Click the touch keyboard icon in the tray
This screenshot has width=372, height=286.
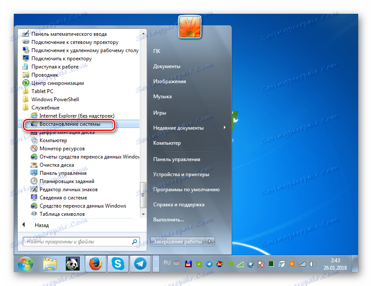[177, 264]
